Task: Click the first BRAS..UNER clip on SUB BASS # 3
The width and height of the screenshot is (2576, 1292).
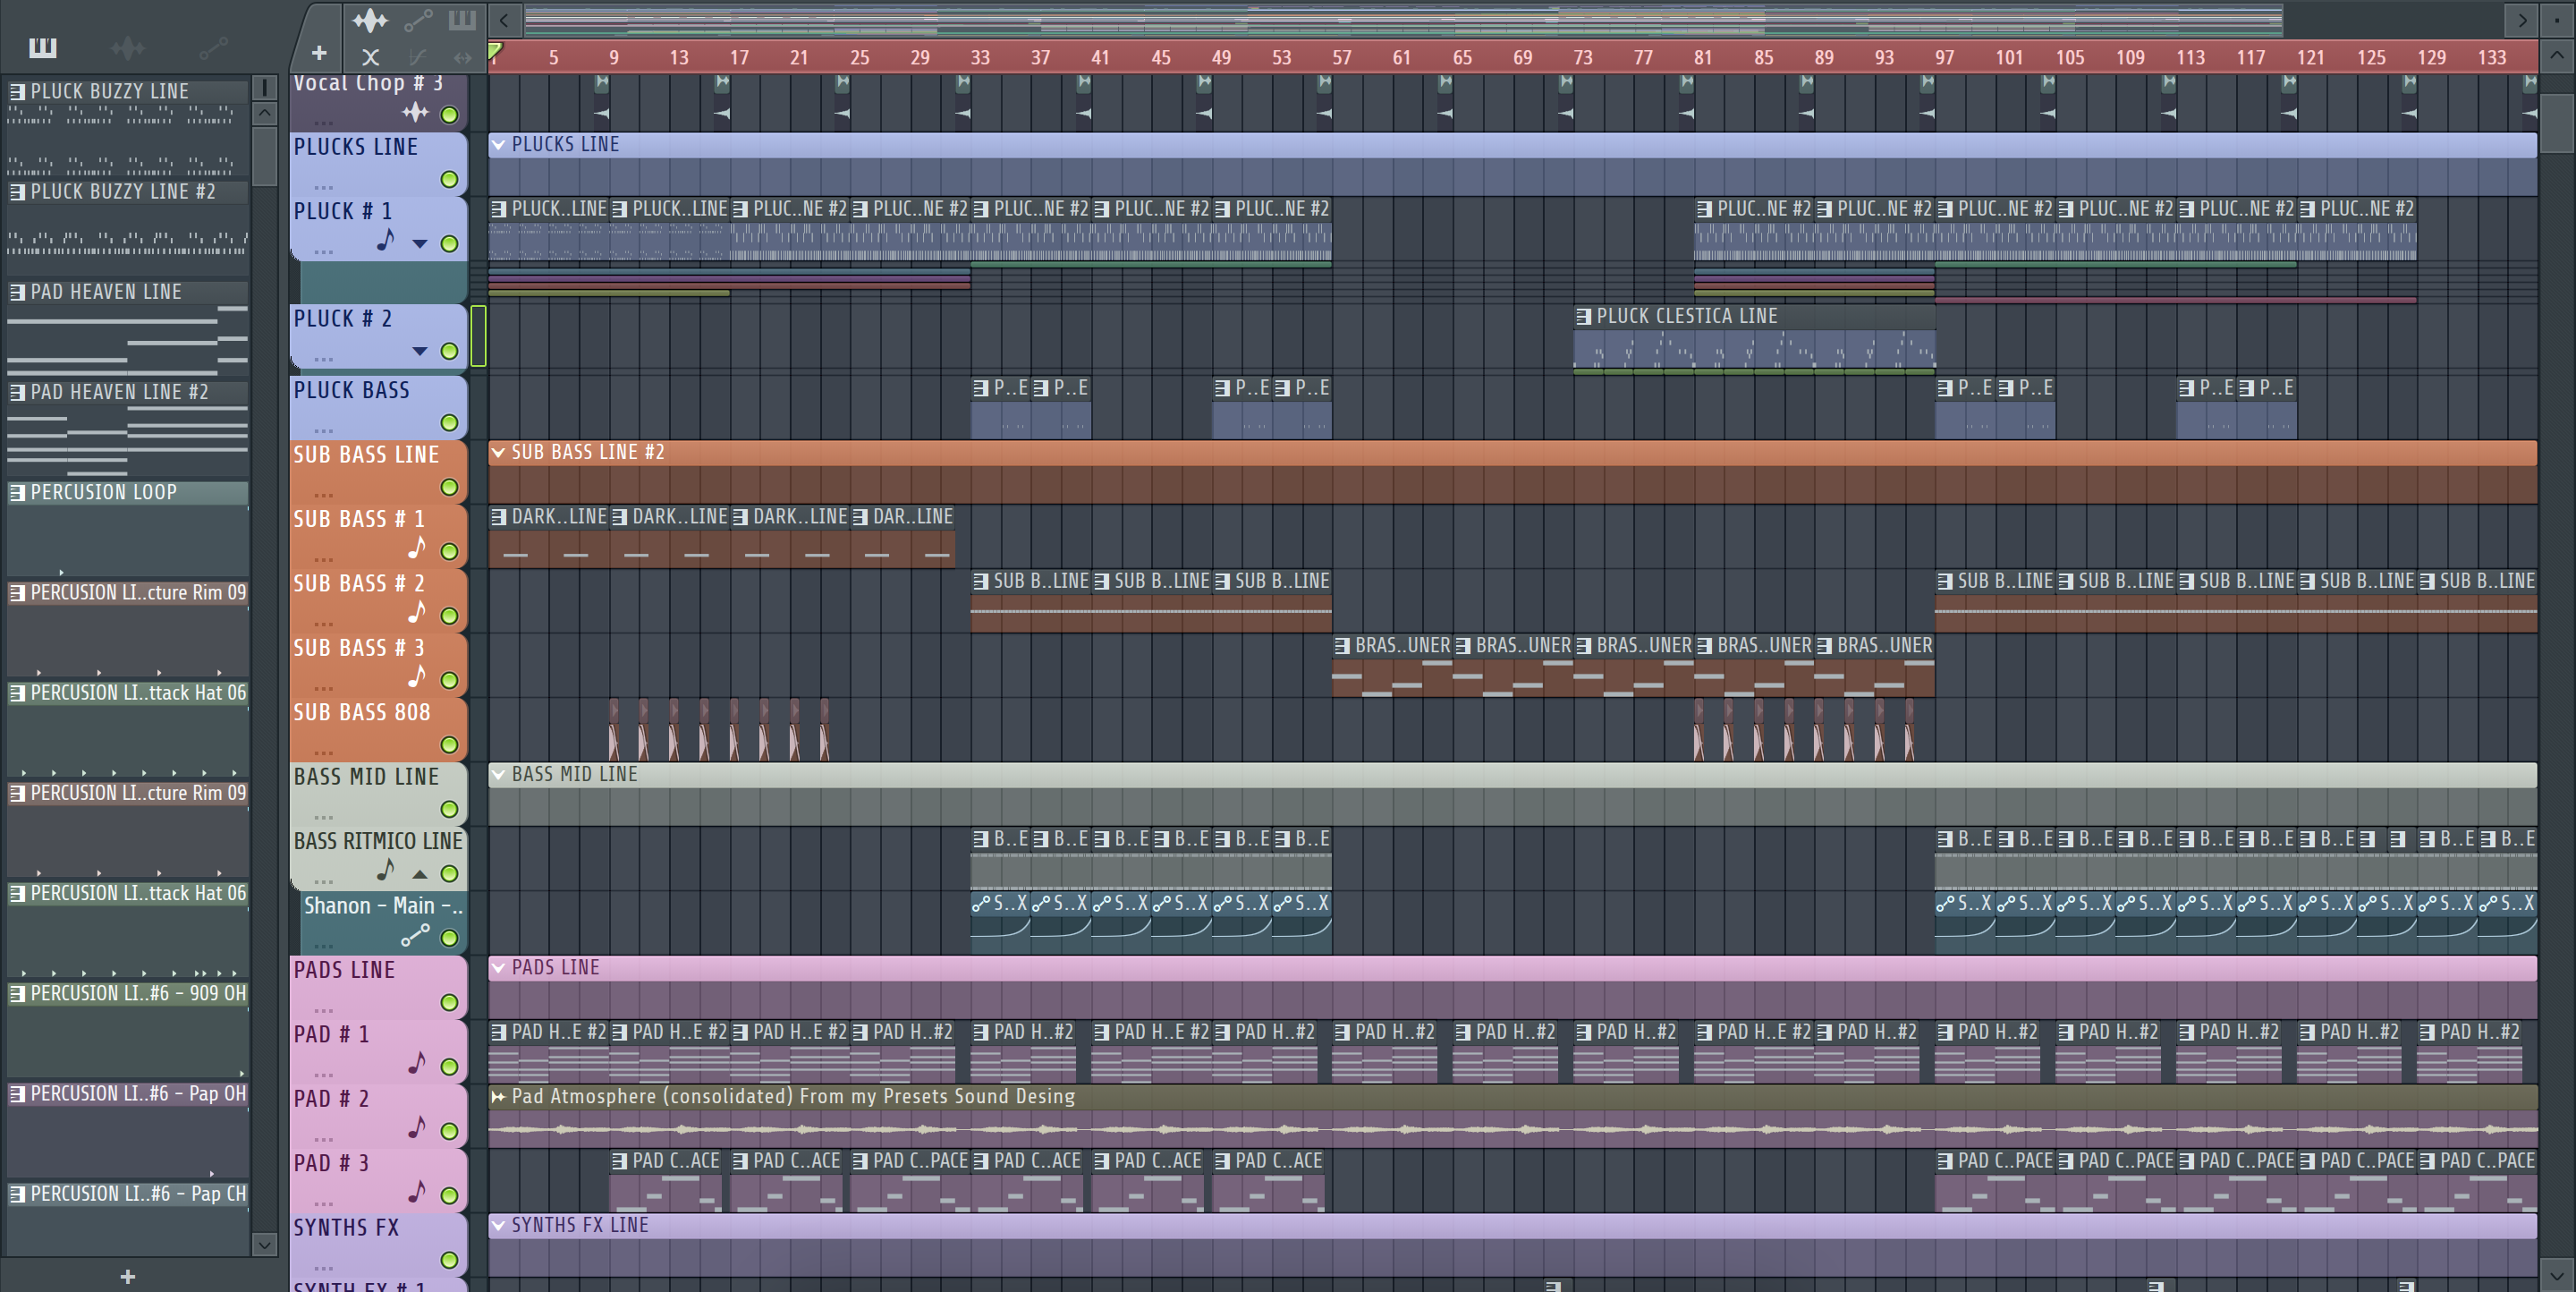Action: tap(1392, 666)
